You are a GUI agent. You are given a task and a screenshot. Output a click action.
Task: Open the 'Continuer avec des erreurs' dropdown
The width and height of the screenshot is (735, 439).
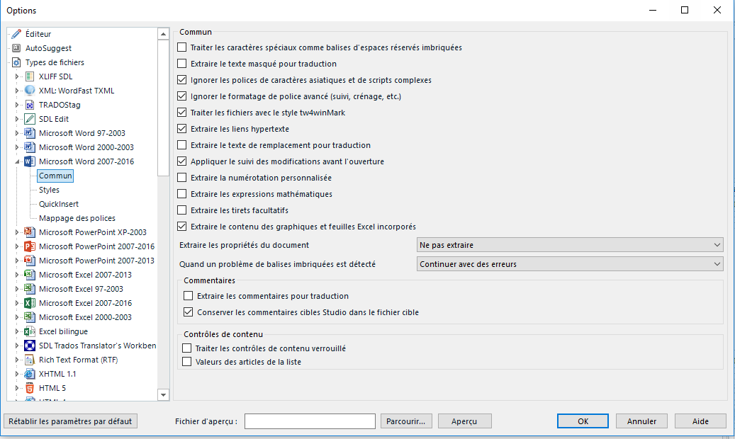570,264
